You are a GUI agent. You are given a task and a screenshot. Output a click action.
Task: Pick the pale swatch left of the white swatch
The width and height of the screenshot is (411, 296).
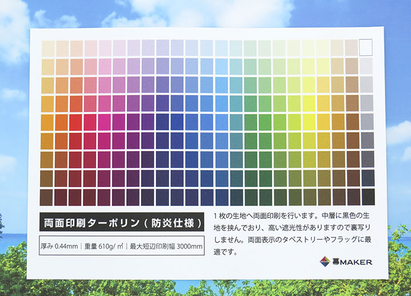pos(352,48)
